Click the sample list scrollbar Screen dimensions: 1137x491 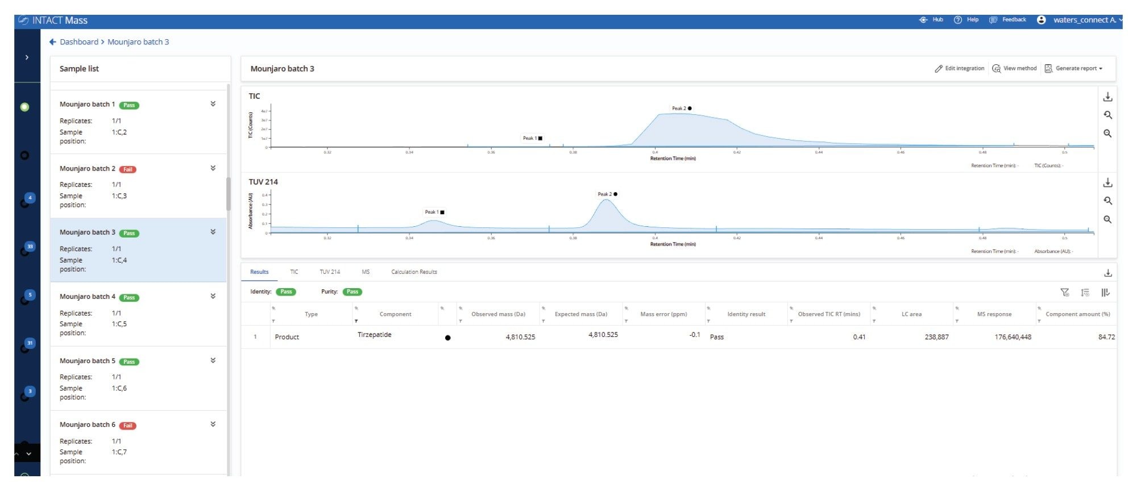coord(229,194)
